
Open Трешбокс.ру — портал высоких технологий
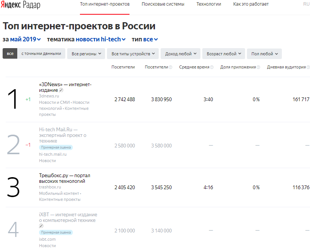coord(65,178)
